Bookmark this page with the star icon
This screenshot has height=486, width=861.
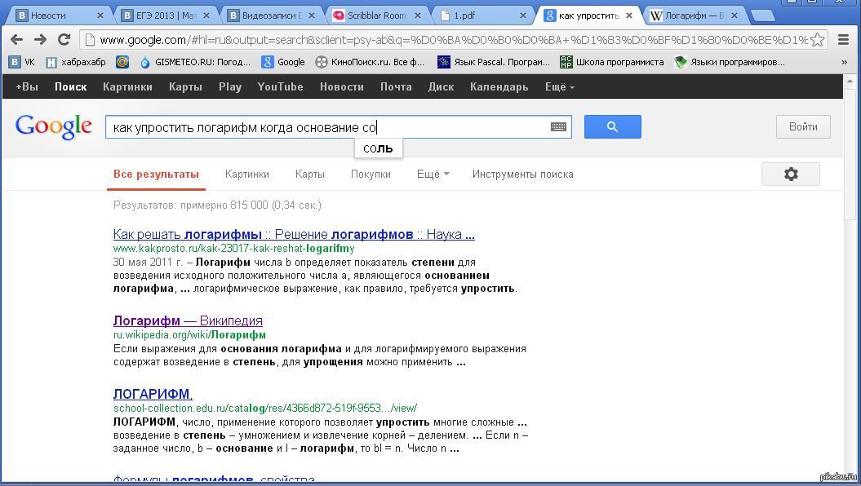[x=817, y=39]
